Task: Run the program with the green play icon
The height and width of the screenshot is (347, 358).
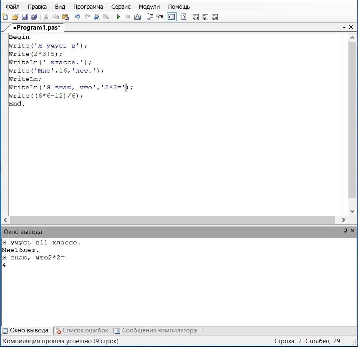Action: (x=118, y=17)
